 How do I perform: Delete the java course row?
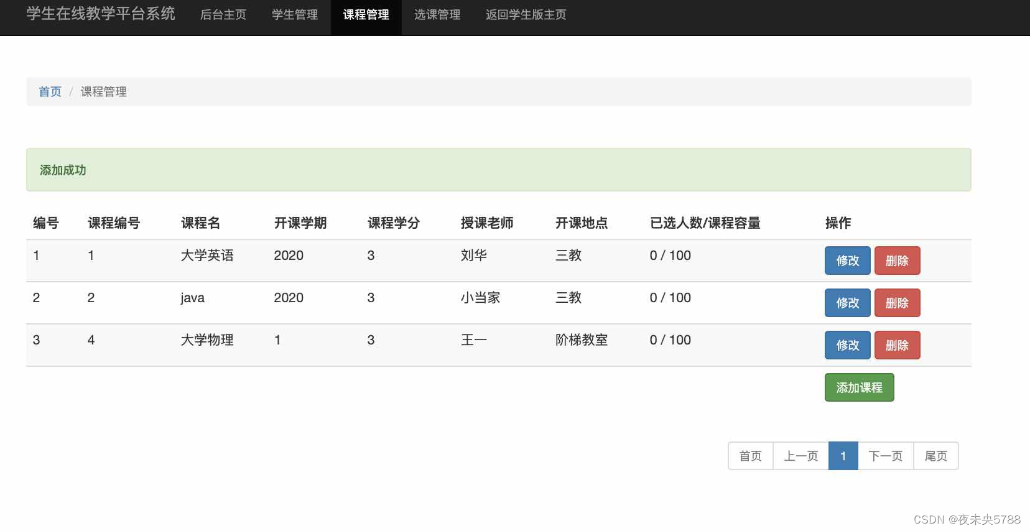(898, 303)
